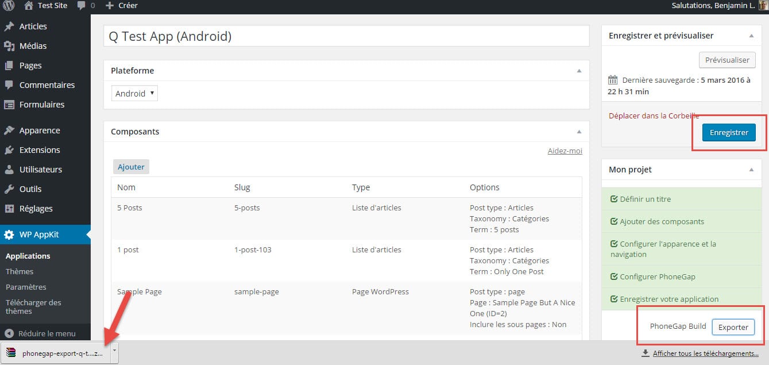Click Sample Page component name
The height and width of the screenshot is (365, 769).
(x=140, y=291)
